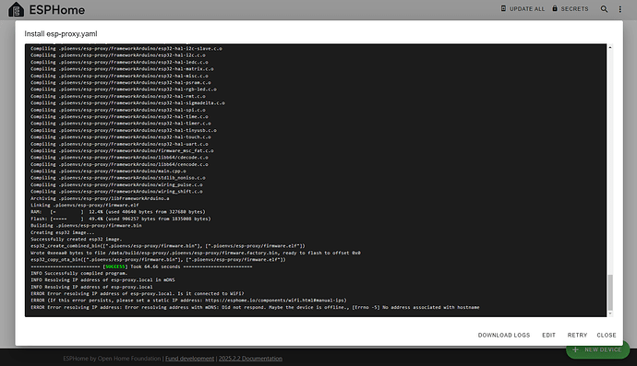
Task: Click the scrollbar down arrow in the log
Action: pyautogui.click(x=610, y=313)
